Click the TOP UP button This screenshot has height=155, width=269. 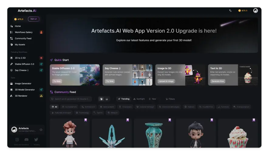pyautogui.click(x=34, y=19)
